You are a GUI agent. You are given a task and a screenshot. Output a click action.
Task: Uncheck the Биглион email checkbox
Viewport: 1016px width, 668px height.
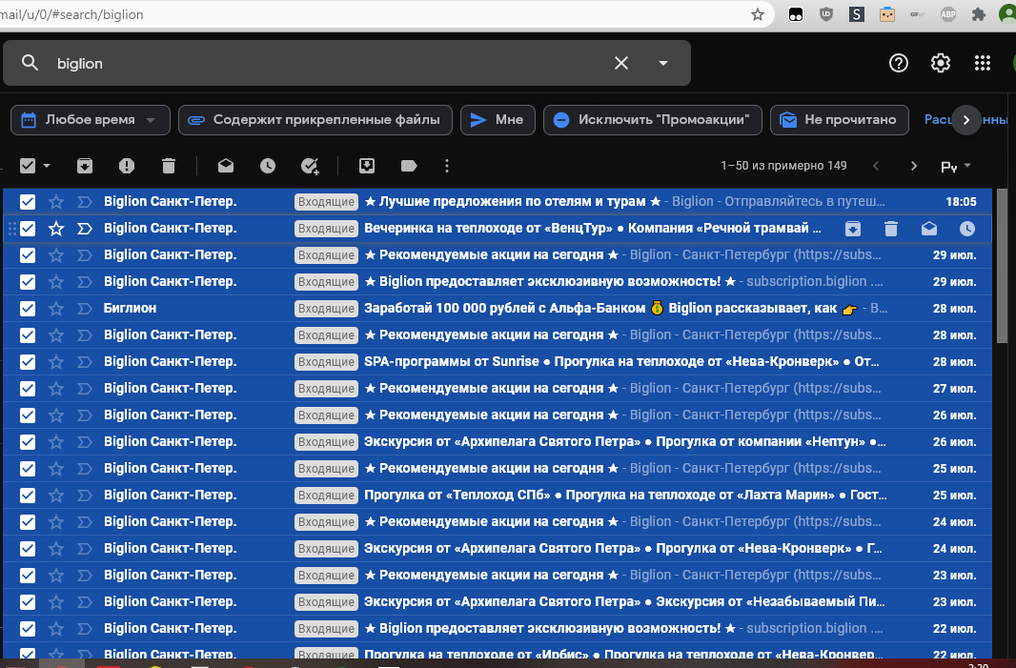tap(28, 309)
